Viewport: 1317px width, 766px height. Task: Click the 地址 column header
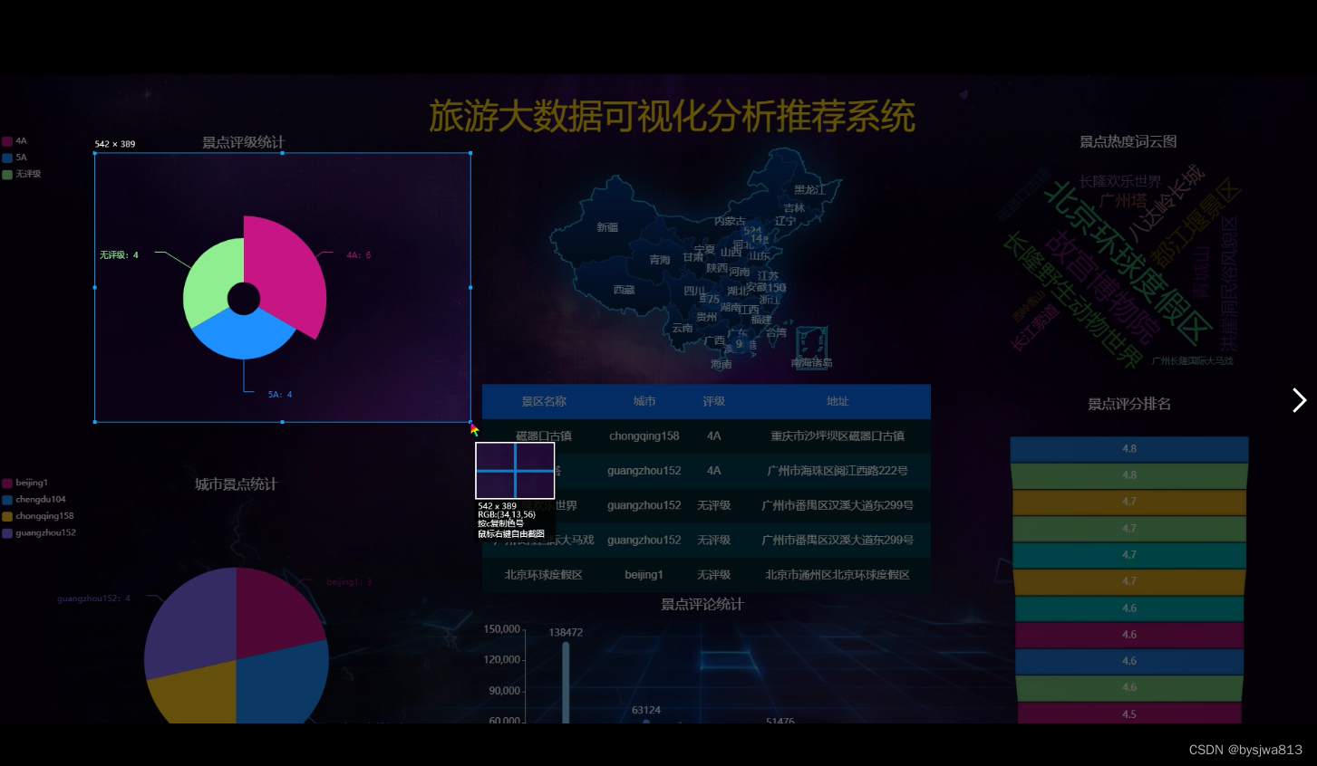point(838,401)
